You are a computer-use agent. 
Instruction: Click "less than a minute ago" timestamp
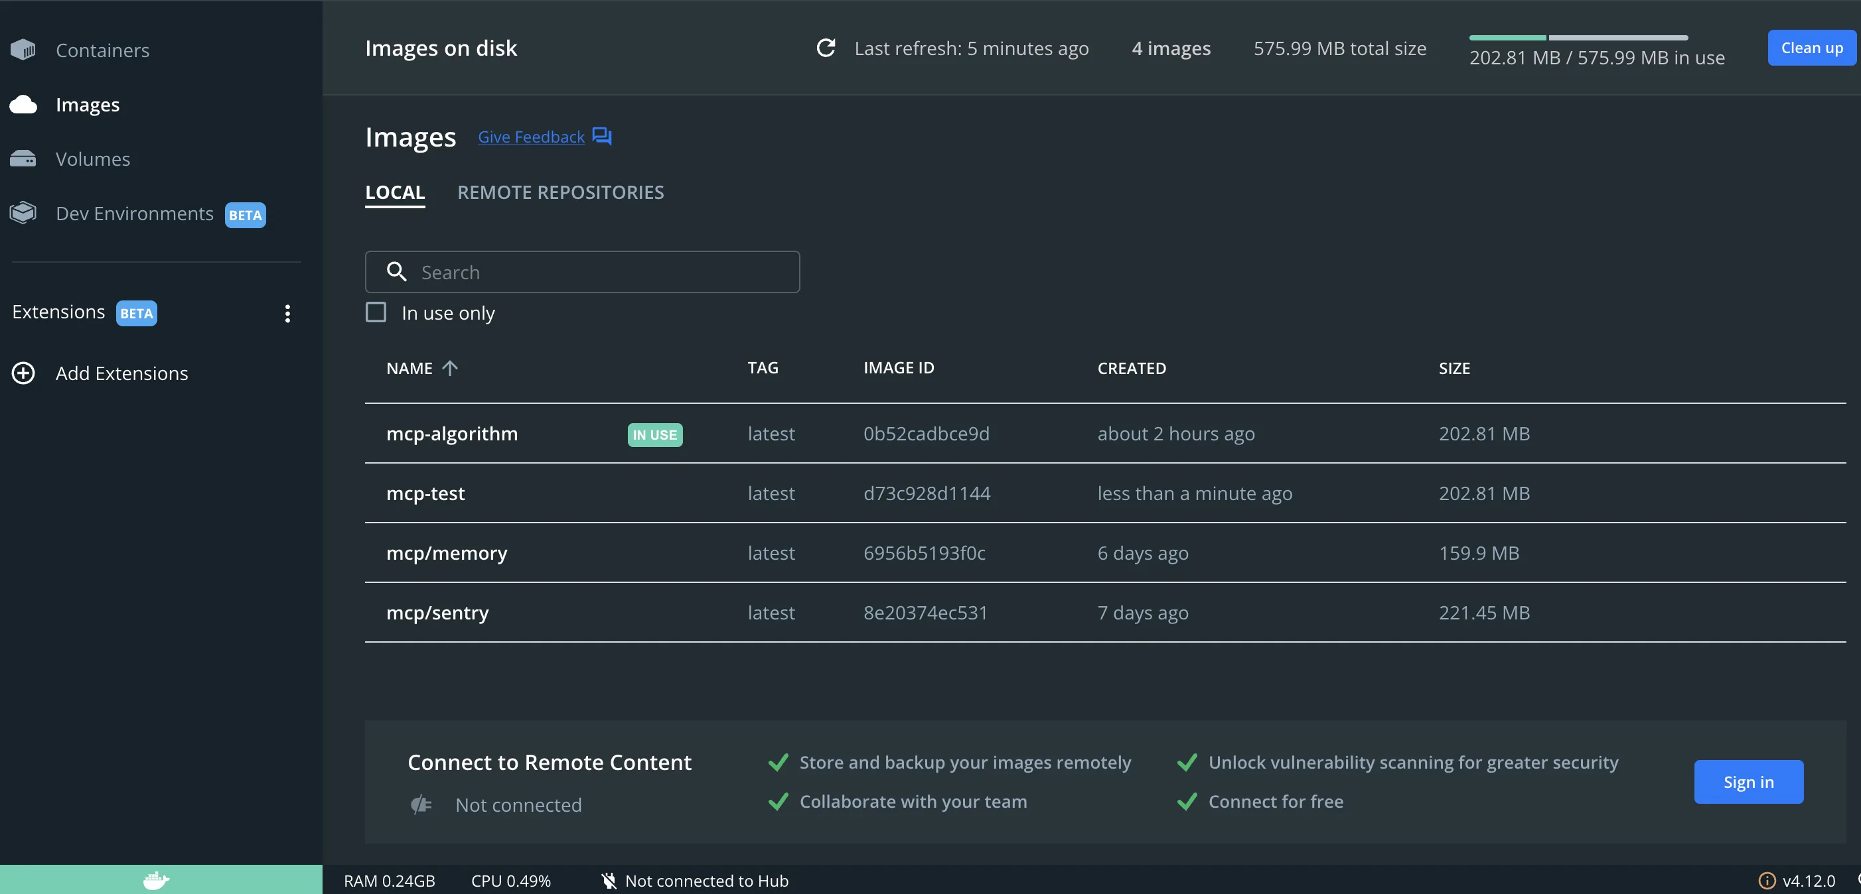1195,494
